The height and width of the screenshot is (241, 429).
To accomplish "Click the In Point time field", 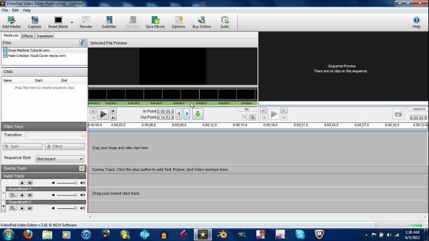I will [165, 111].
